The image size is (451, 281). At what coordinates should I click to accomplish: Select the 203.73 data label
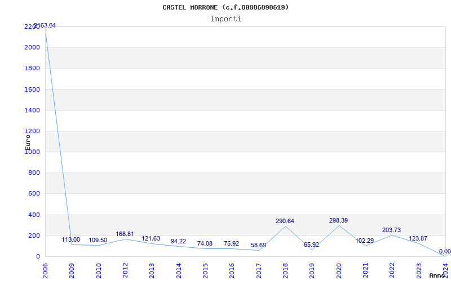pos(391,230)
